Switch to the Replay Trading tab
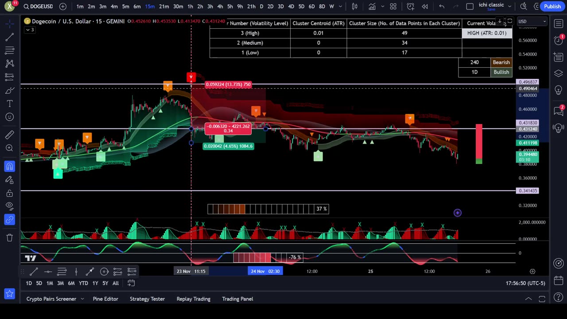This screenshot has height=319, width=567. click(x=194, y=299)
